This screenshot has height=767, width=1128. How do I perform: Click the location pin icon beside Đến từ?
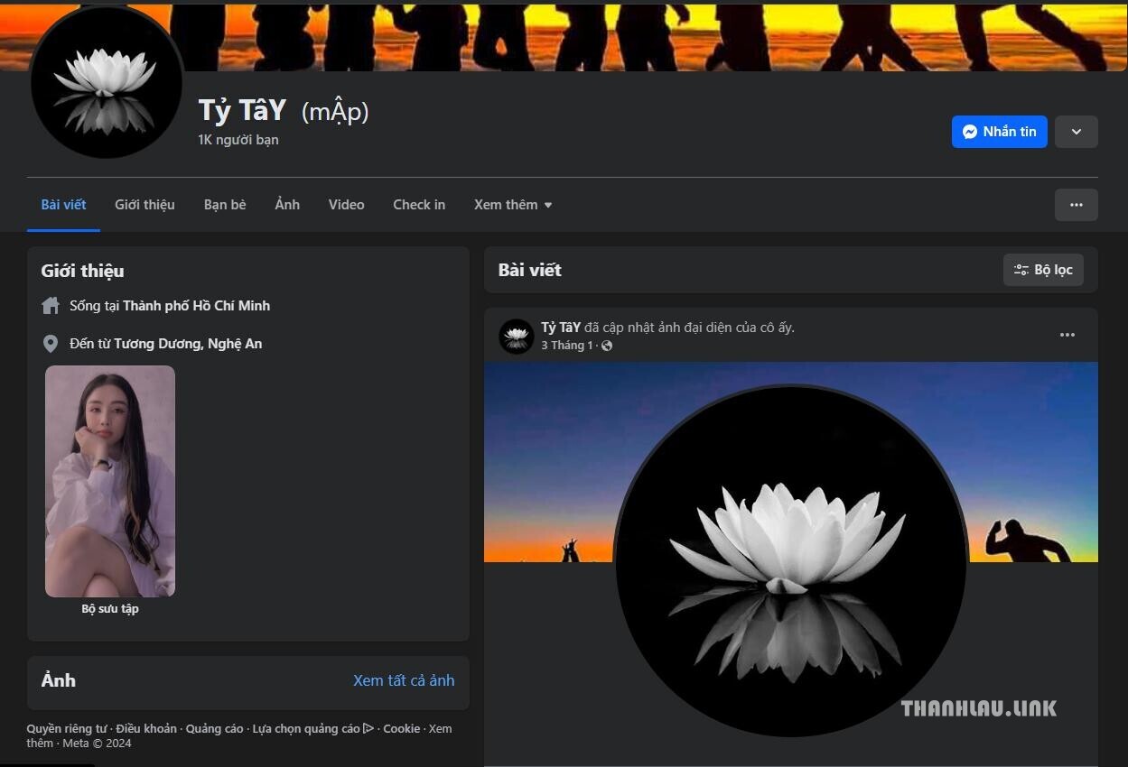pyautogui.click(x=51, y=344)
